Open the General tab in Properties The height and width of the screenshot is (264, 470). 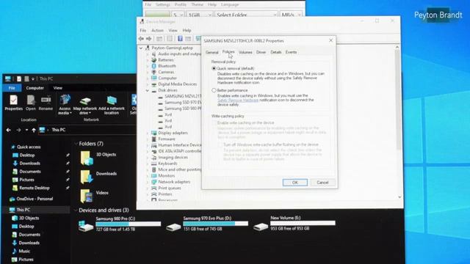point(211,52)
